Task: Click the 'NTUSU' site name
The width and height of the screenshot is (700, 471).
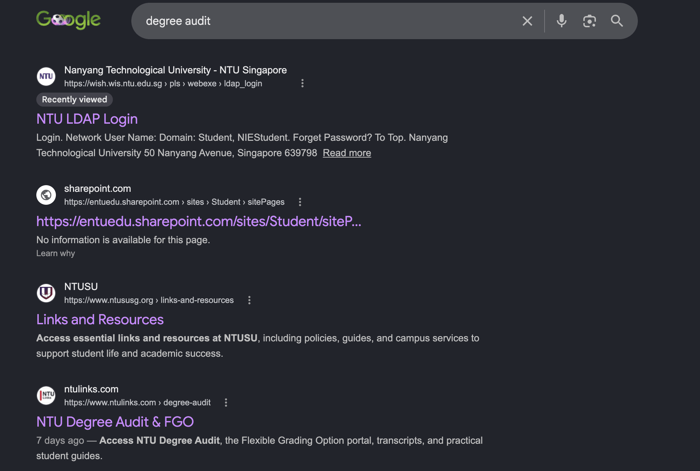Action: [81, 287]
